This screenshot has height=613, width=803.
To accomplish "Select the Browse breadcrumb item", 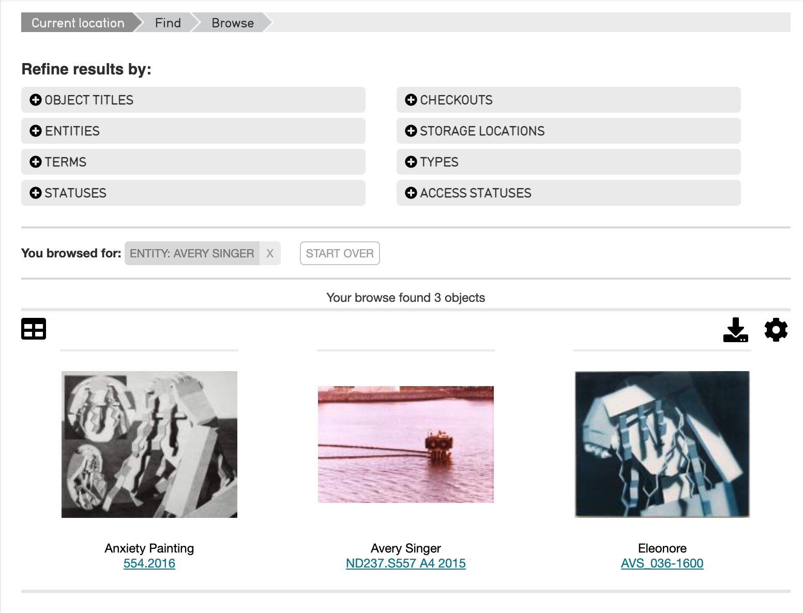I will click(233, 23).
